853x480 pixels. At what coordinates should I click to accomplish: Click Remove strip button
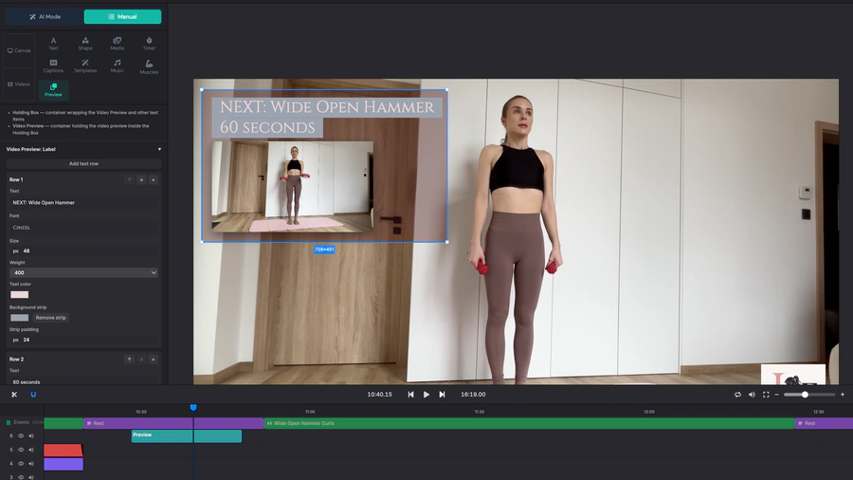tap(50, 318)
